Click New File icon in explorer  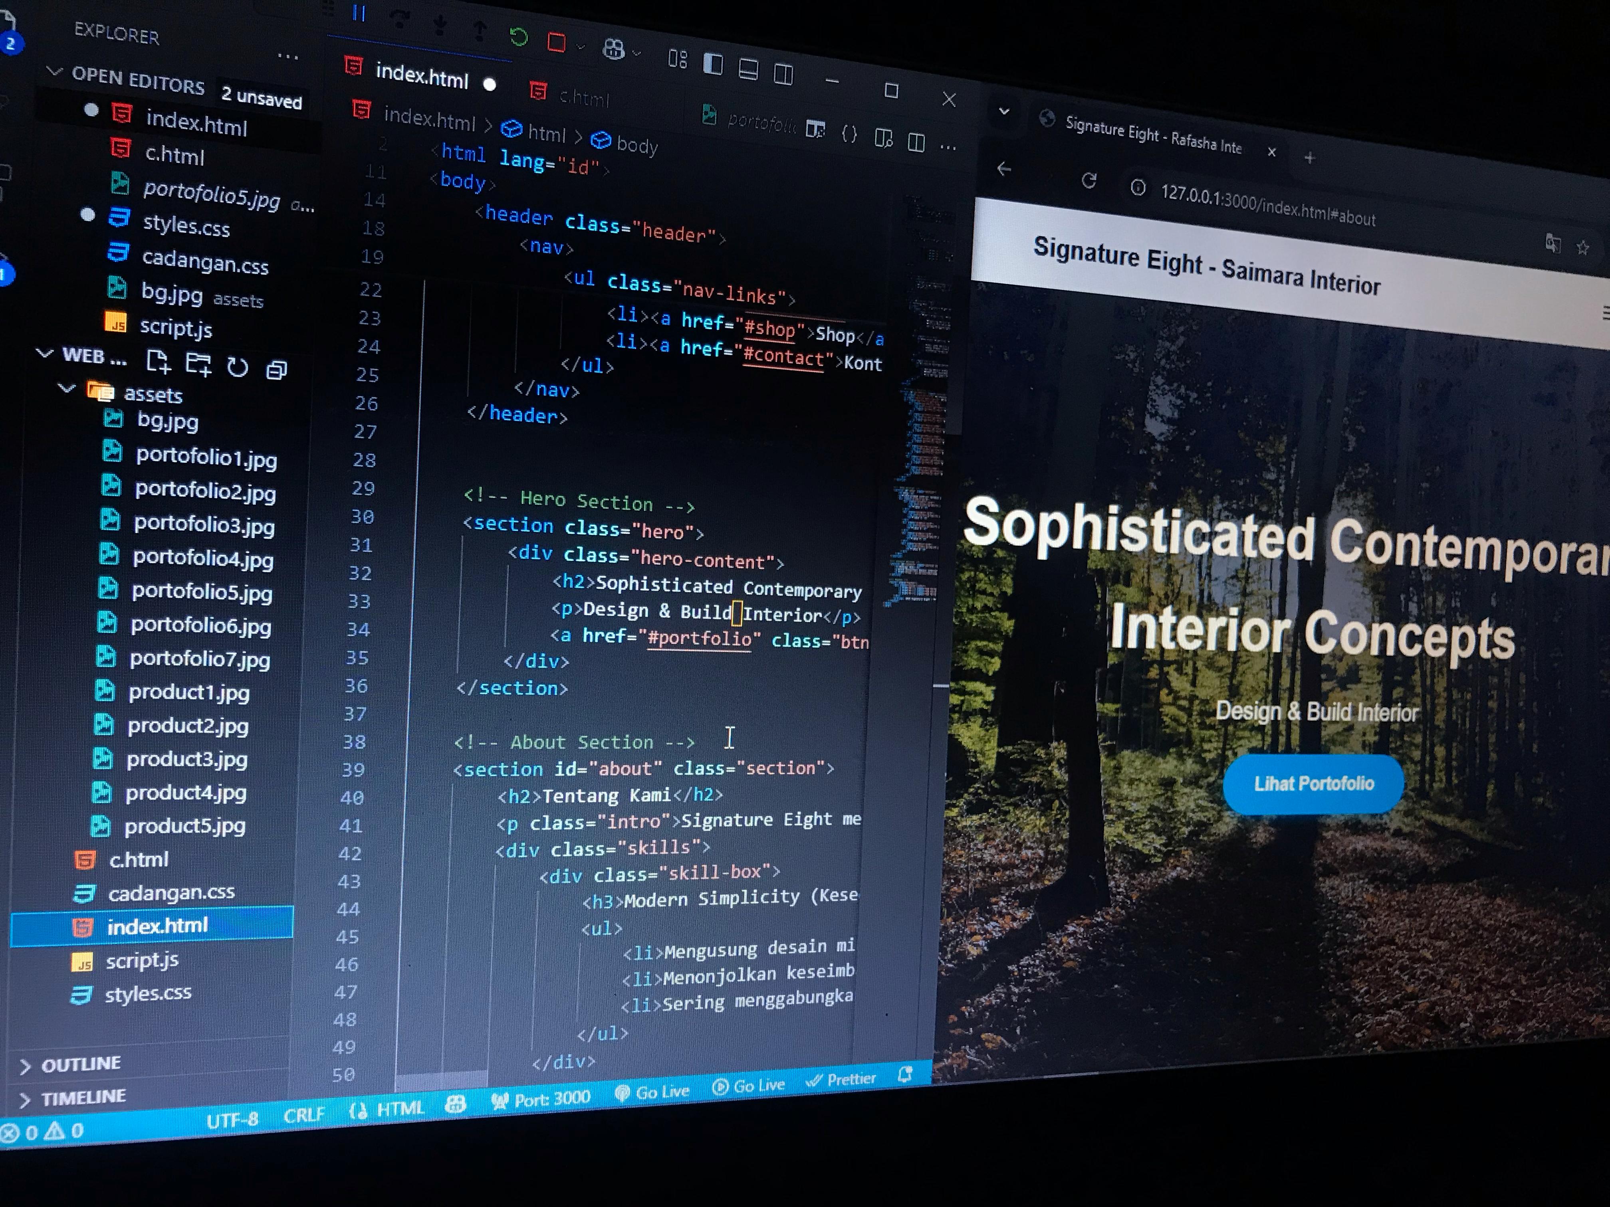158,361
